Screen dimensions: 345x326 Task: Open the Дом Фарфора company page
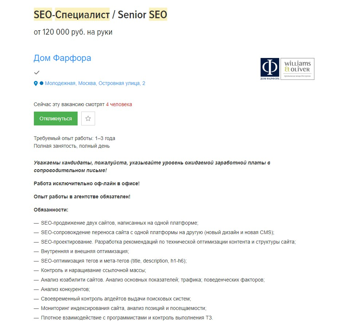coord(62,58)
